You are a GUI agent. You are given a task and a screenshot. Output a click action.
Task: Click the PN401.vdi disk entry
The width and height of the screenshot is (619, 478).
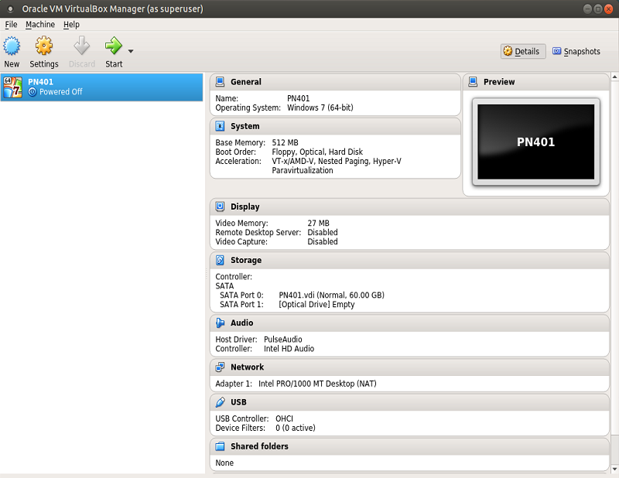(x=332, y=295)
